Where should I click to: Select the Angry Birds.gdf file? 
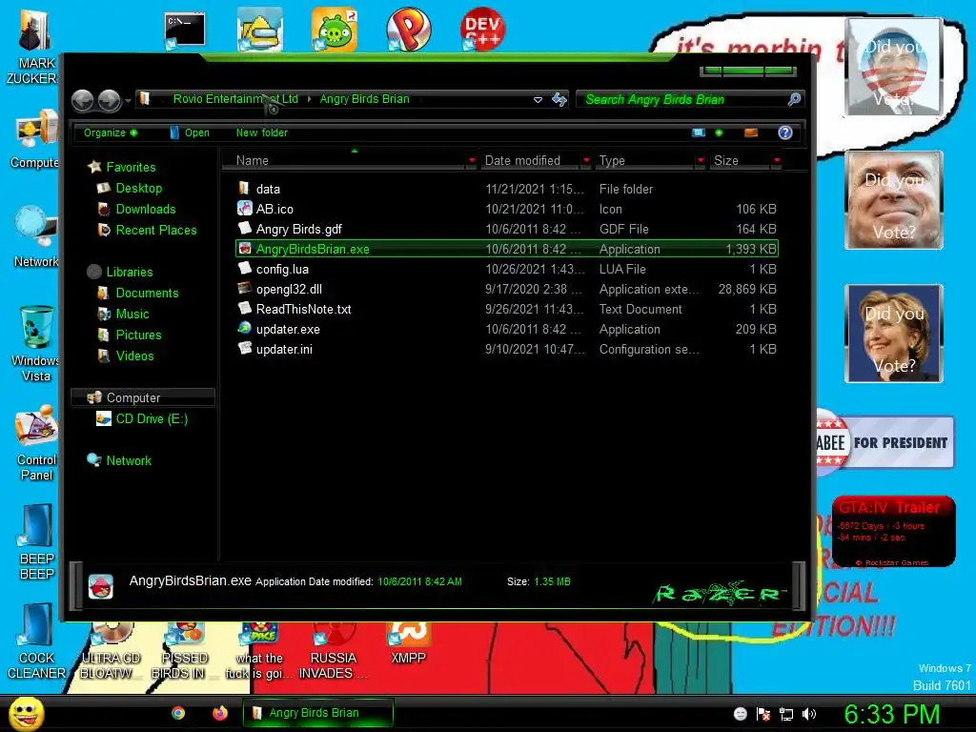pyautogui.click(x=507, y=229)
